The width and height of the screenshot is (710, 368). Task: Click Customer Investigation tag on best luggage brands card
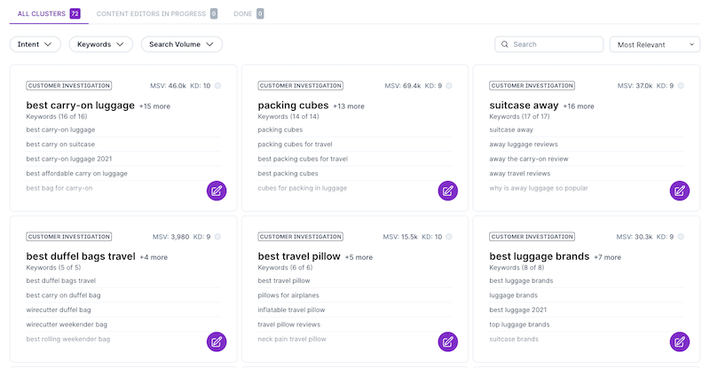(x=532, y=237)
